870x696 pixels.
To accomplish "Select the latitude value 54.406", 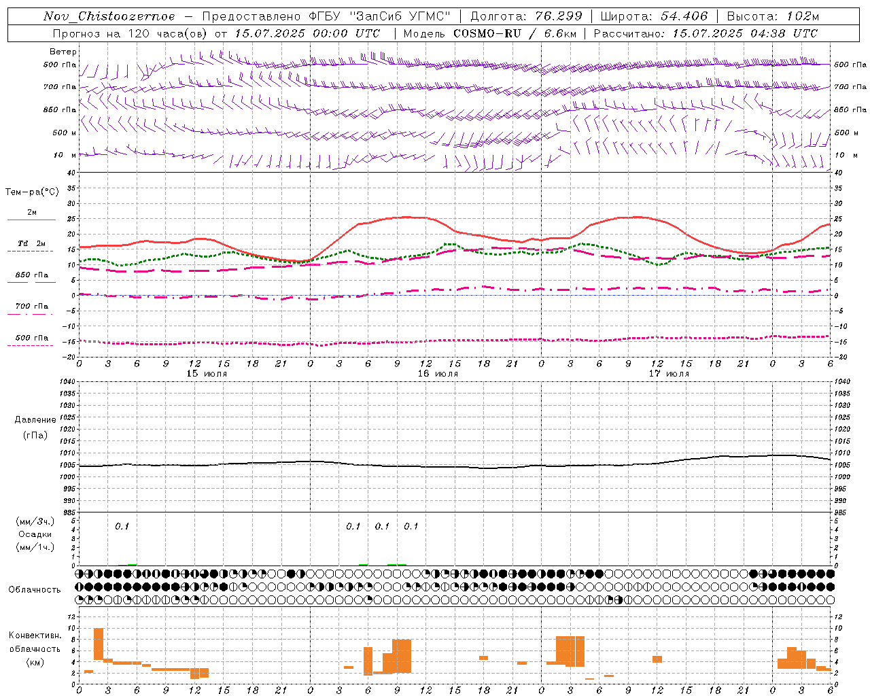I will click(x=684, y=16).
